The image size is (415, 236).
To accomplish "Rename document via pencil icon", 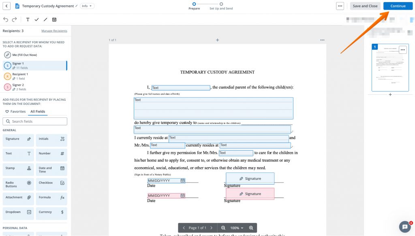I will (77, 6).
